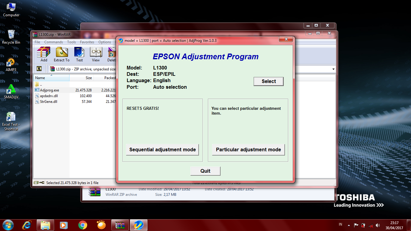Screen dimensions: 411x231
Task: Open Computer from the desktop
Action: click(x=11, y=8)
